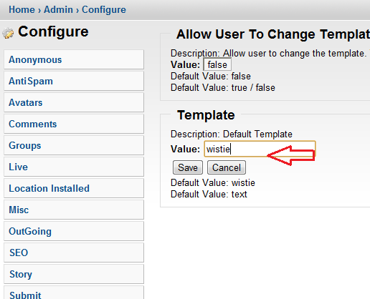Screen dimensions: 370x299
Task: Open the Groups settings section
Action: 74,145
